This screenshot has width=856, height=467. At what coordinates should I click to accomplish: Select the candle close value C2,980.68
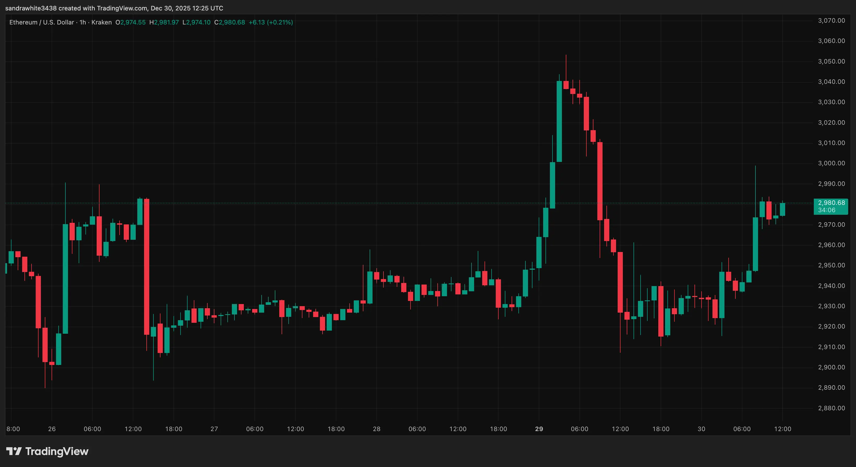(230, 22)
